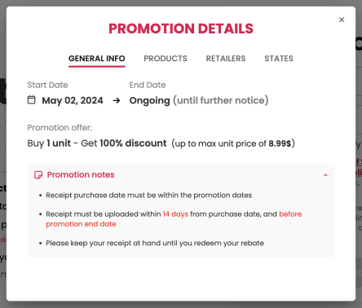Image resolution: width=362 pixels, height=308 pixels.
Task: Click the keep your receipt note line
Action: pos(155,243)
